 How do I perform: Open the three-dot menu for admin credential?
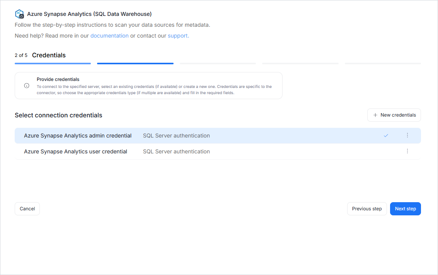pyautogui.click(x=407, y=135)
